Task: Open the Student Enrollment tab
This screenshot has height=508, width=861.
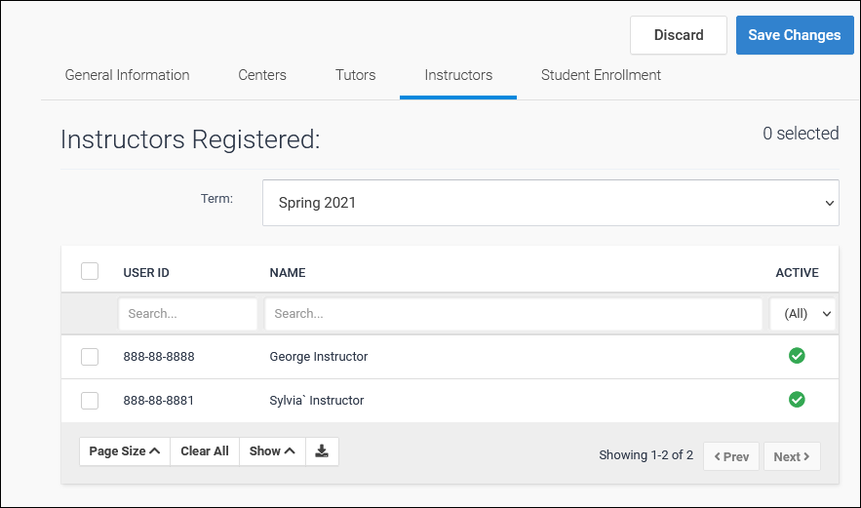Action: pos(601,75)
